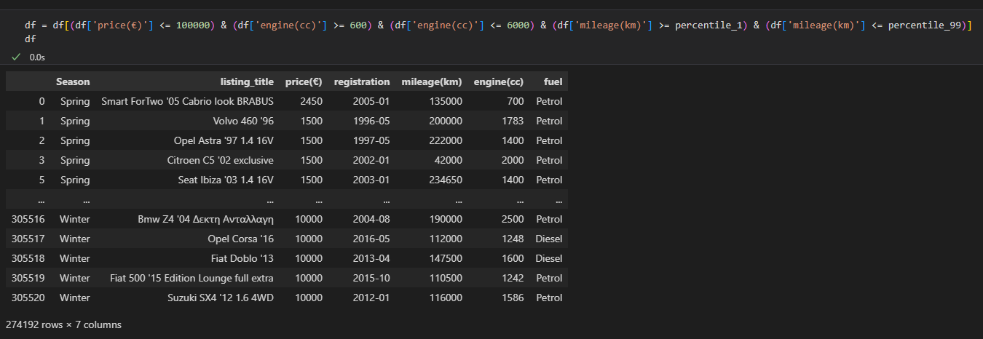Click the registration column header
Image resolution: width=983 pixels, height=339 pixels.
pos(362,81)
